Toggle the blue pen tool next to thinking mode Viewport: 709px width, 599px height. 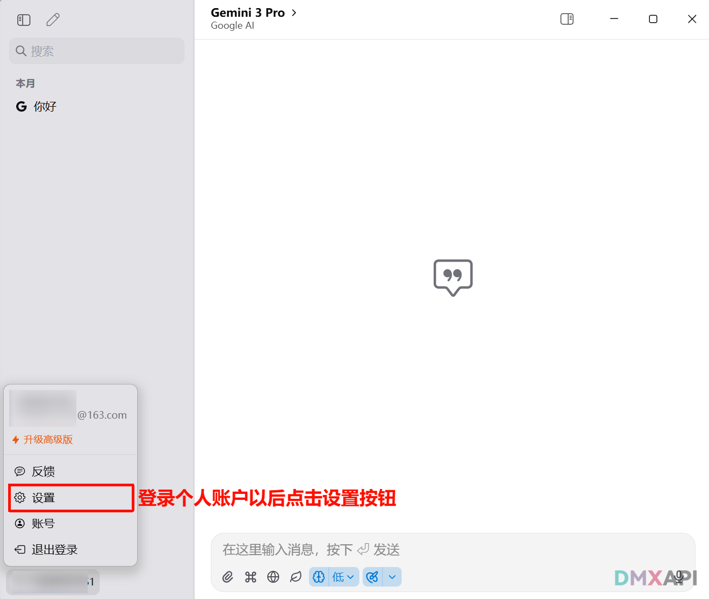tap(372, 577)
